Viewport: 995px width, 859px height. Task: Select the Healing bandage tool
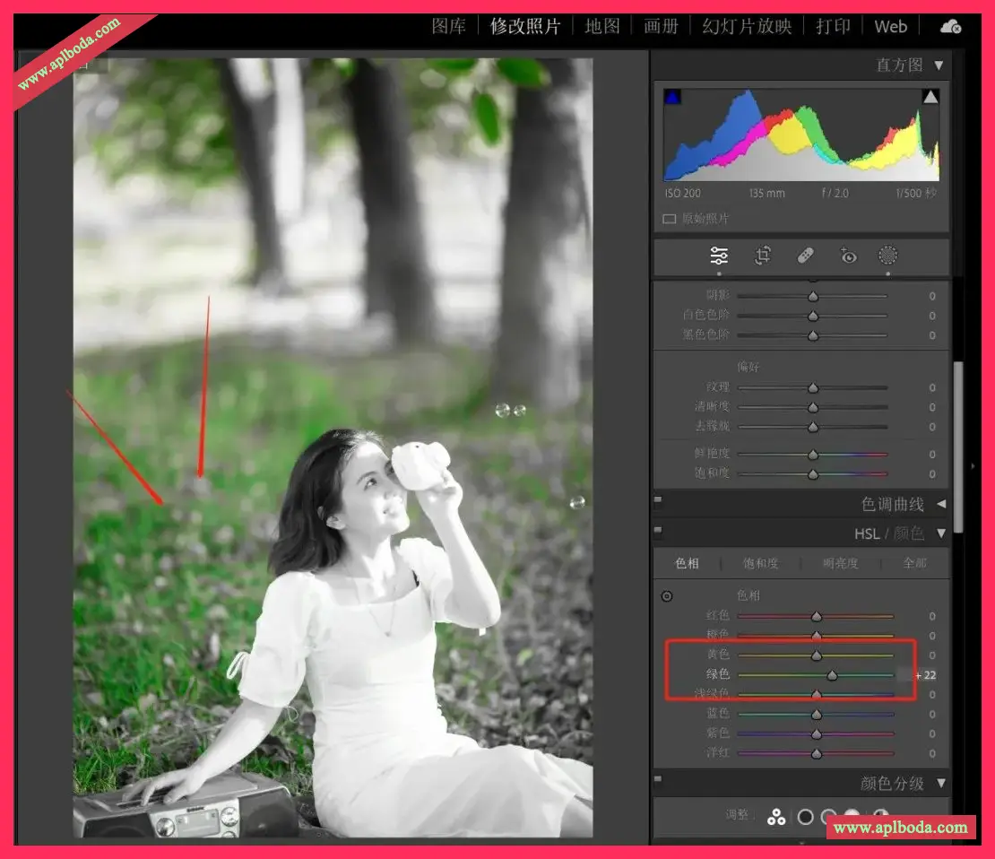805,256
